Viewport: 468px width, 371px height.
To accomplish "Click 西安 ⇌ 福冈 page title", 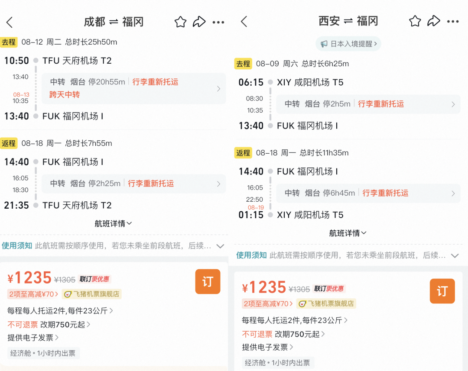I will click(x=348, y=21).
